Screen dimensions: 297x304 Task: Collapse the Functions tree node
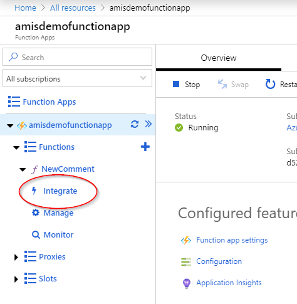[16, 147]
